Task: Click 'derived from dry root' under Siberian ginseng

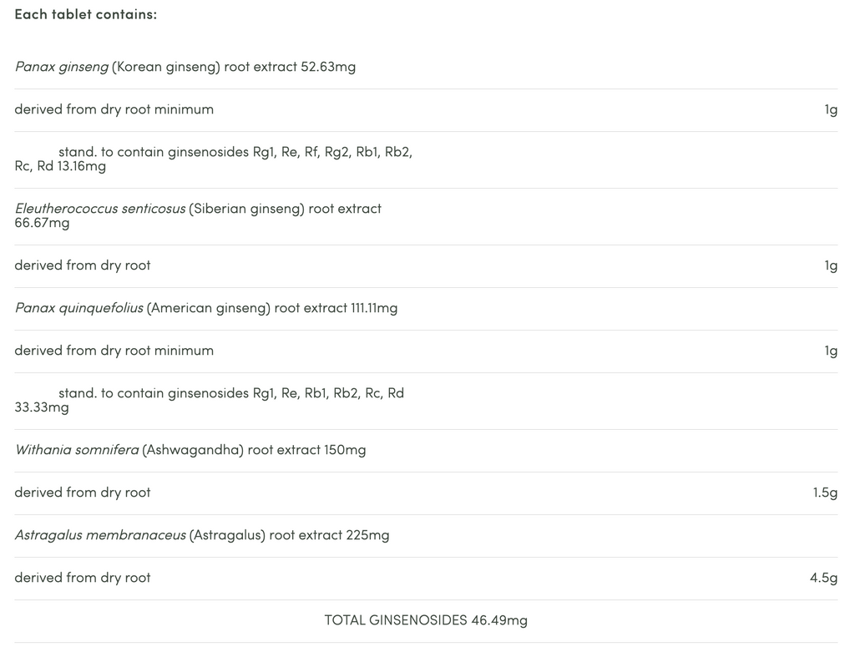Action: [x=83, y=265]
